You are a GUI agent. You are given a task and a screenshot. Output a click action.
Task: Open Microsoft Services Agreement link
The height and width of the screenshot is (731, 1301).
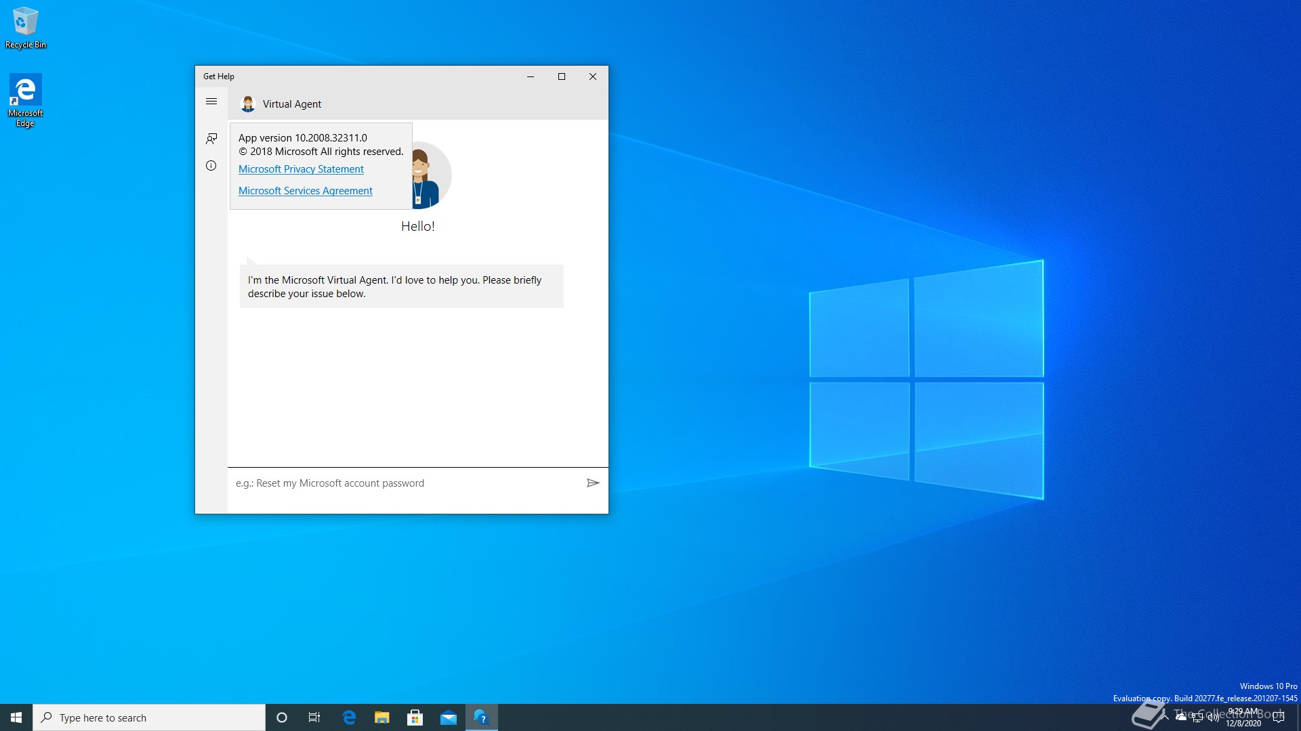pyautogui.click(x=305, y=191)
